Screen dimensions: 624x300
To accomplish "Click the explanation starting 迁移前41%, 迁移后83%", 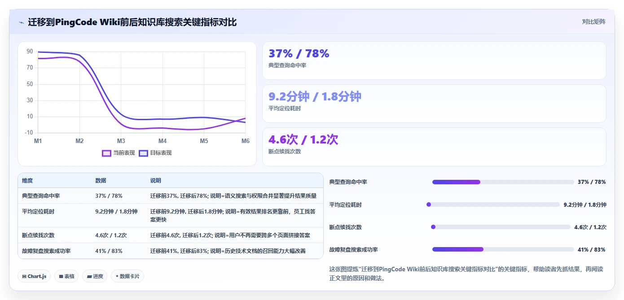I will click(228, 251).
